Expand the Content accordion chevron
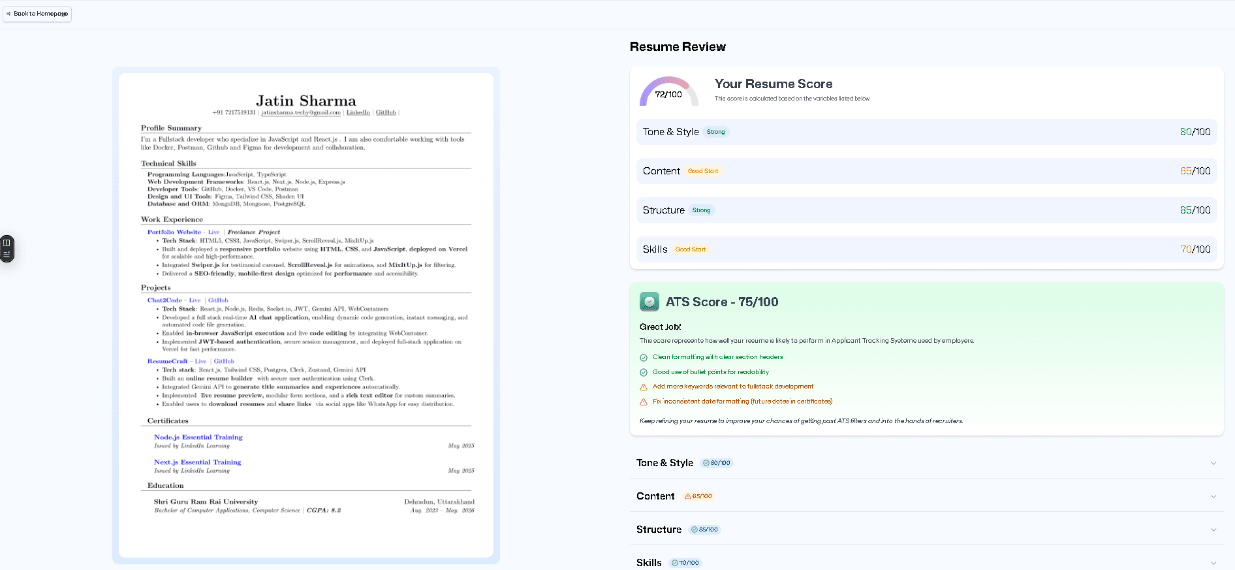This screenshot has width=1235, height=570. point(1213,496)
